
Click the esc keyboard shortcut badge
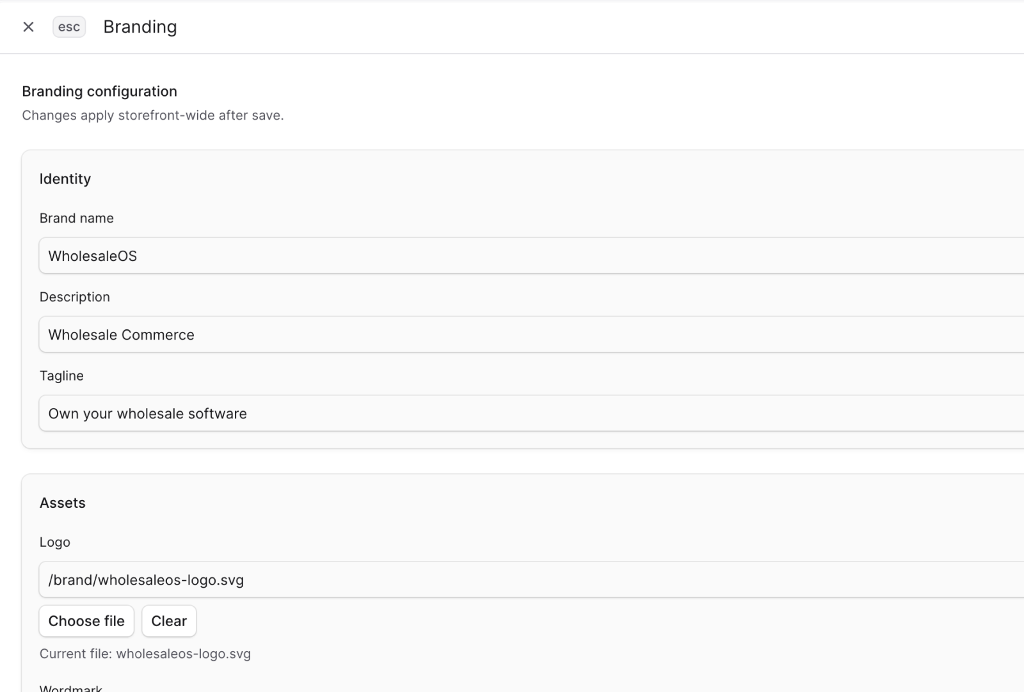click(x=68, y=26)
